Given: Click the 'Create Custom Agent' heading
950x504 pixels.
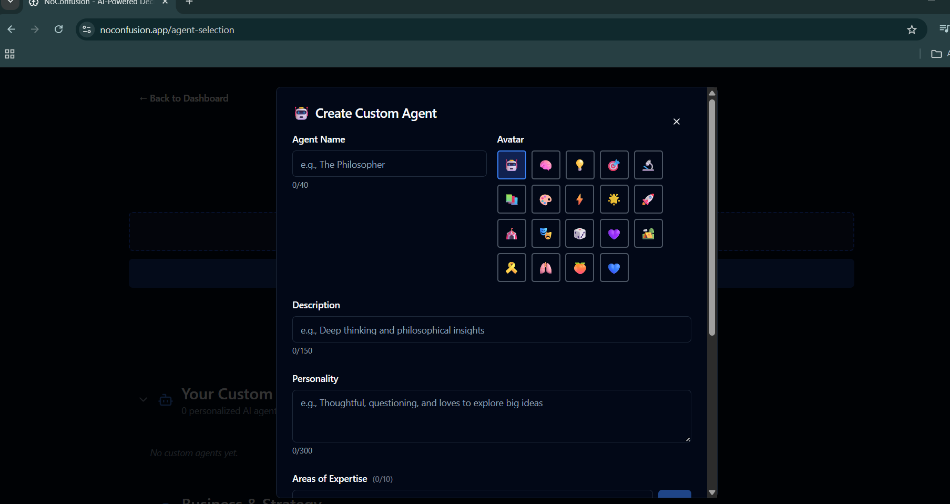Looking at the screenshot, I should coord(376,114).
